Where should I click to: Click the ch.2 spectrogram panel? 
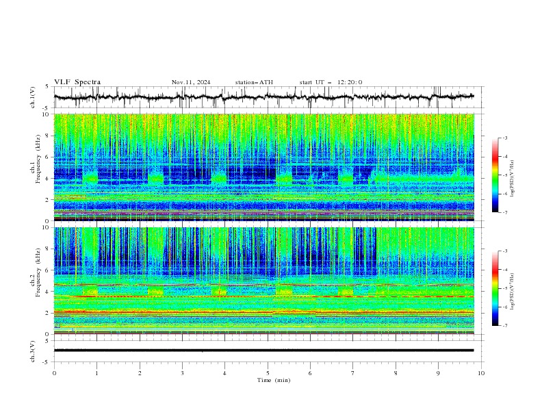click(x=264, y=281)
